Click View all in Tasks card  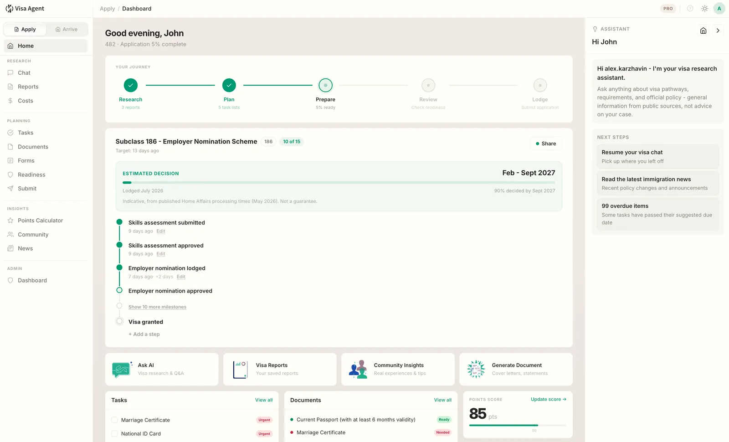coord(264,400)
